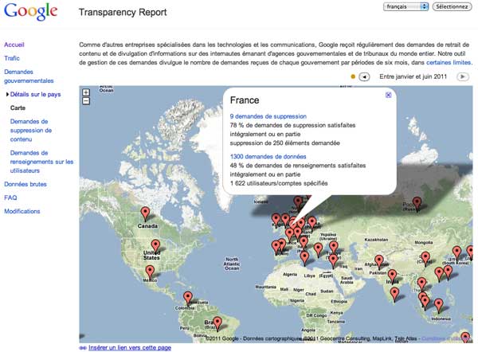Click suppression de 250 éléments demandée text

click(x=284, y=143)
